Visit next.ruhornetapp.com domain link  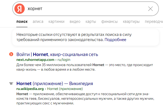[35, 60]
